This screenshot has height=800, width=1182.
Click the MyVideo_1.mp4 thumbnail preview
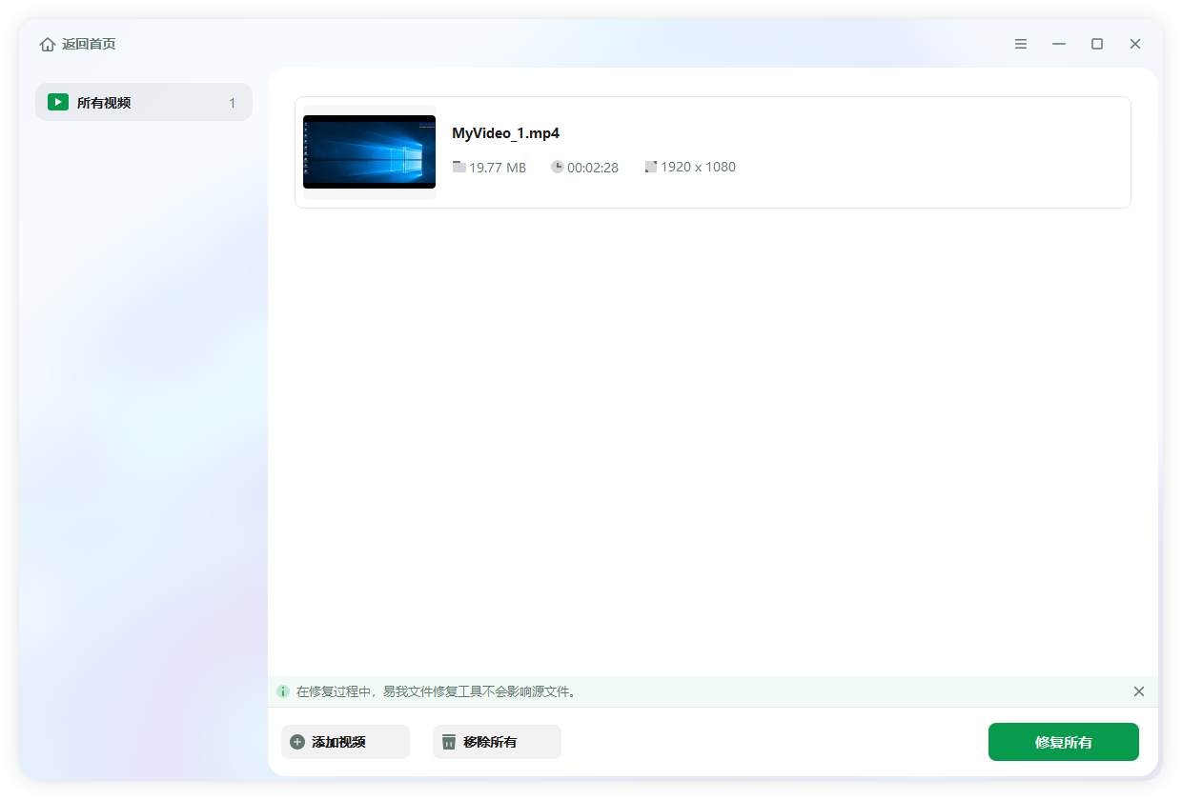(369, 152)
